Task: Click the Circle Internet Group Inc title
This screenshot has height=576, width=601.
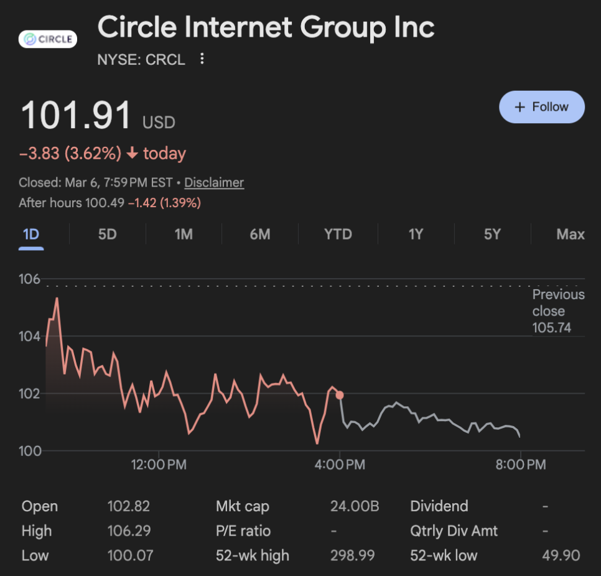Action: (x=266, y=27)
